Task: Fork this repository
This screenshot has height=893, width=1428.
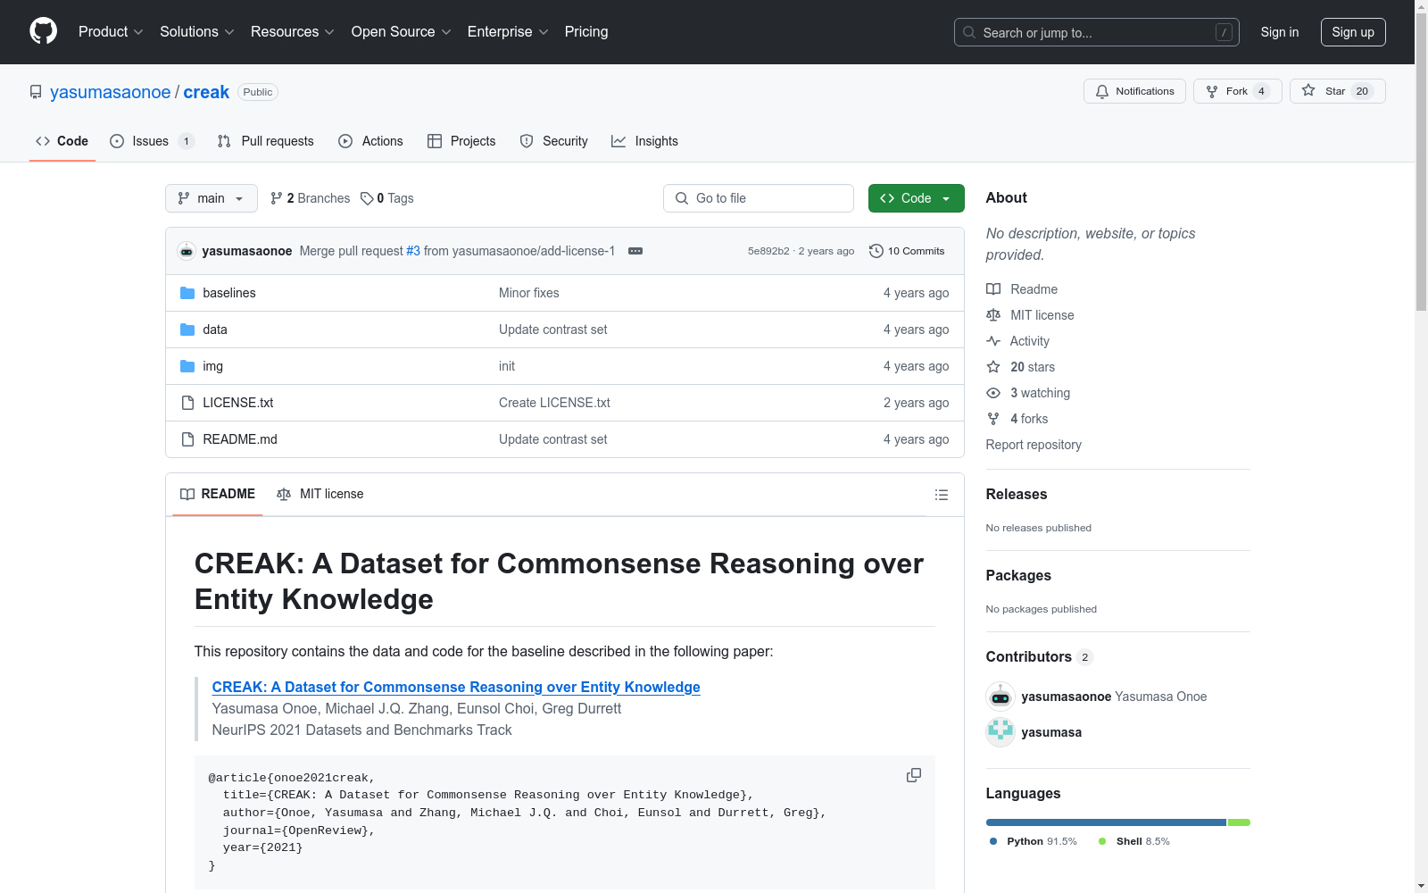Action: pyautogui.click(x=1237, y=91)
